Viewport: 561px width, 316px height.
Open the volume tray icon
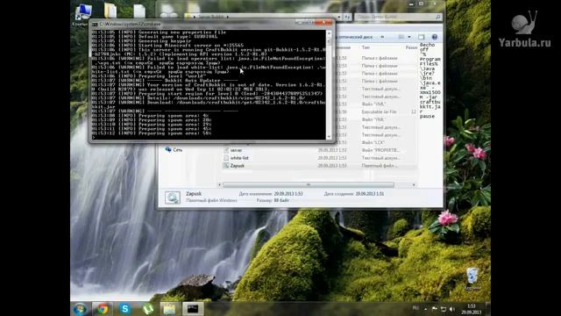click(452, 309)
